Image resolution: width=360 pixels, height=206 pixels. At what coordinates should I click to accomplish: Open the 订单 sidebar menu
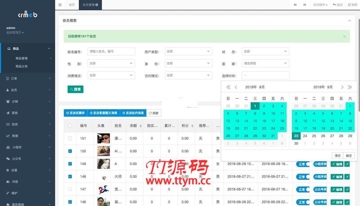[27, 79]
